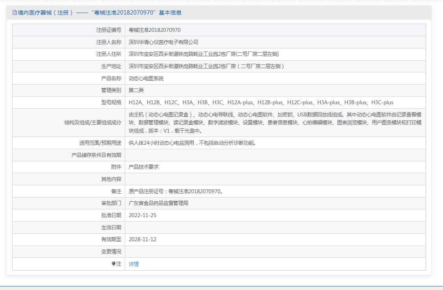Screen dimensions: 443x290
Task: Click the lightbulb icon next to 注
Action: coord(113,264)
